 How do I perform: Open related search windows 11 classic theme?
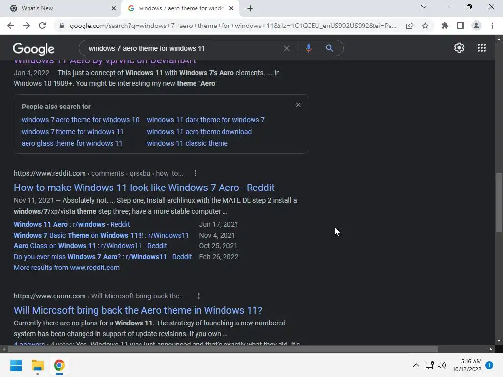[x=187, y=144]
